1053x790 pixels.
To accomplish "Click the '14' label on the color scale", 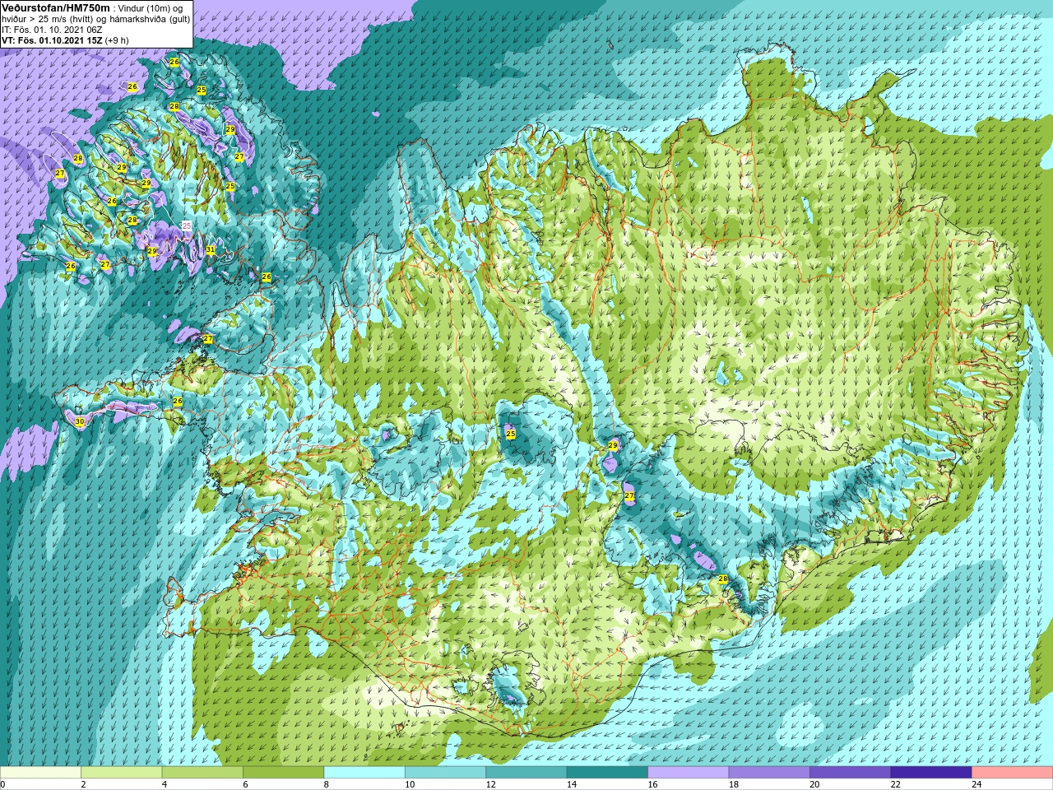I will (571, 784).
